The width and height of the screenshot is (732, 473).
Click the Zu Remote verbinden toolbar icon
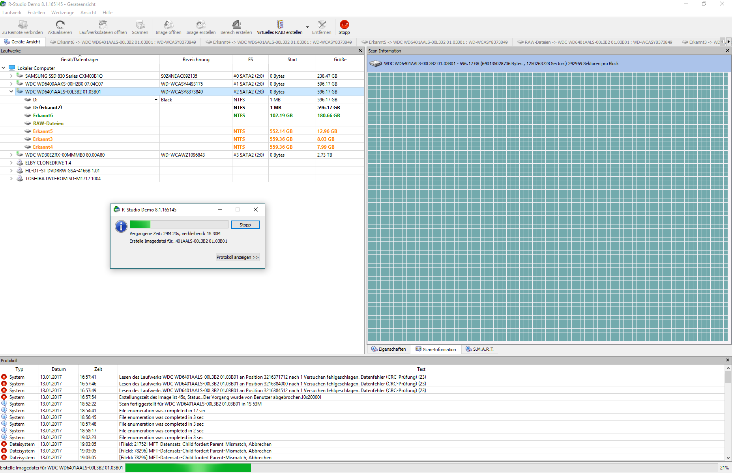pyautogui.click(x=22, y=24)
